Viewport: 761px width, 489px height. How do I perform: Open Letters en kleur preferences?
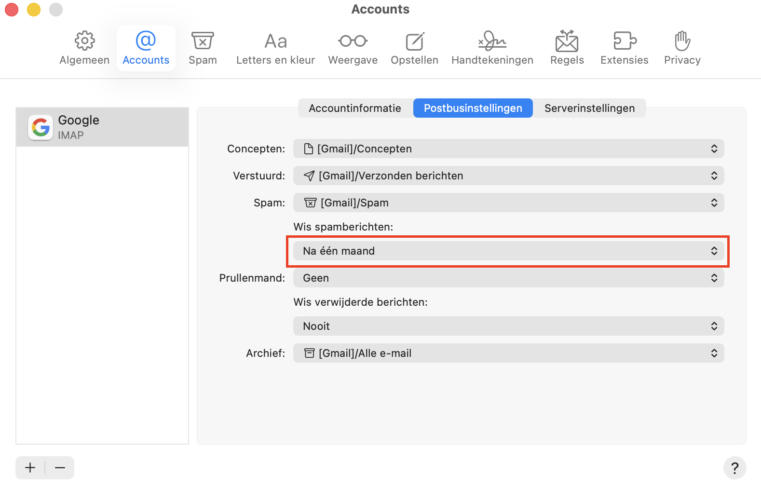point(275,48)
